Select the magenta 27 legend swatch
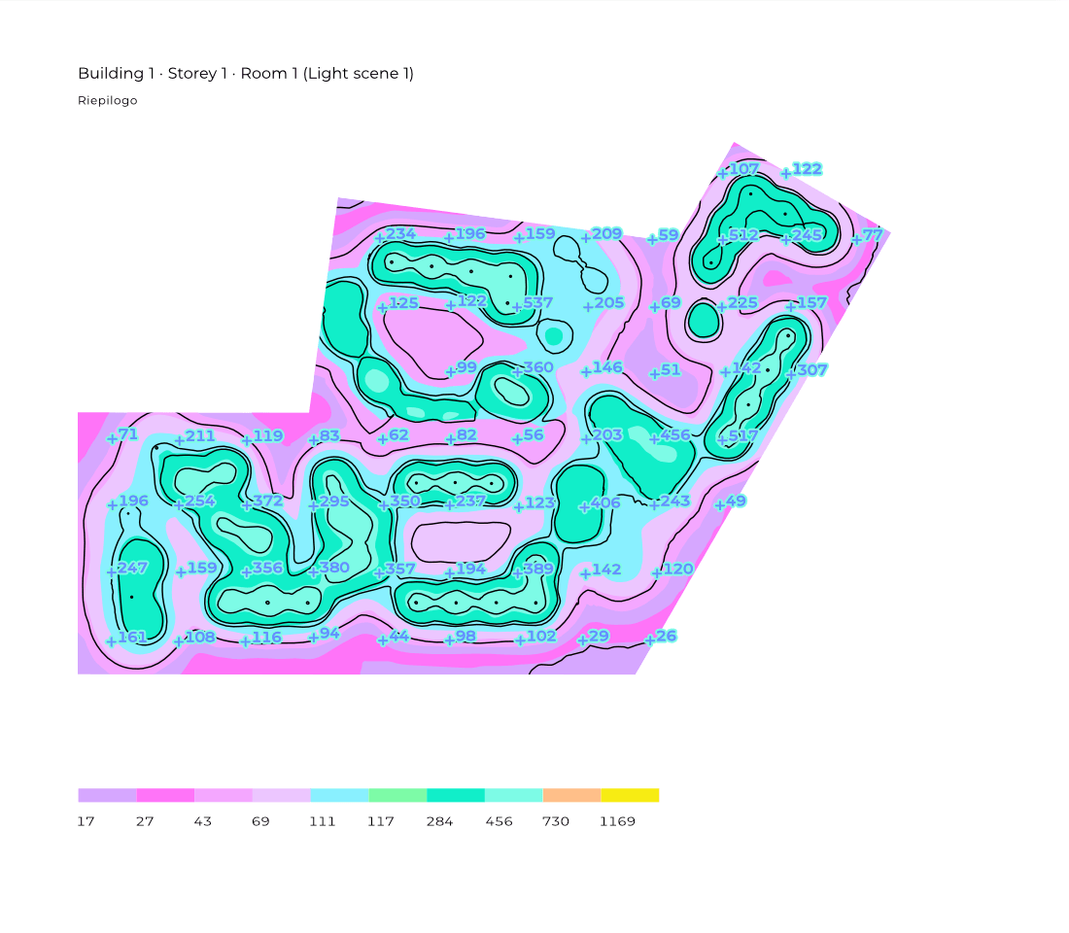This screenshot has width=1069, height=933. 165,795
